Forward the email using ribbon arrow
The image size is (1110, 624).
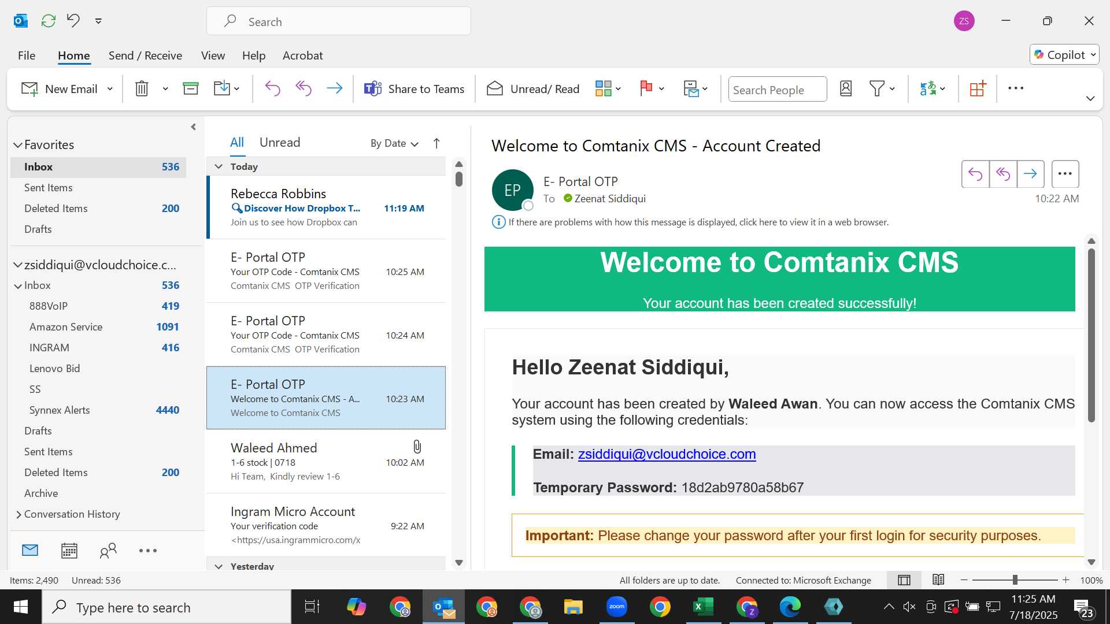334,88
